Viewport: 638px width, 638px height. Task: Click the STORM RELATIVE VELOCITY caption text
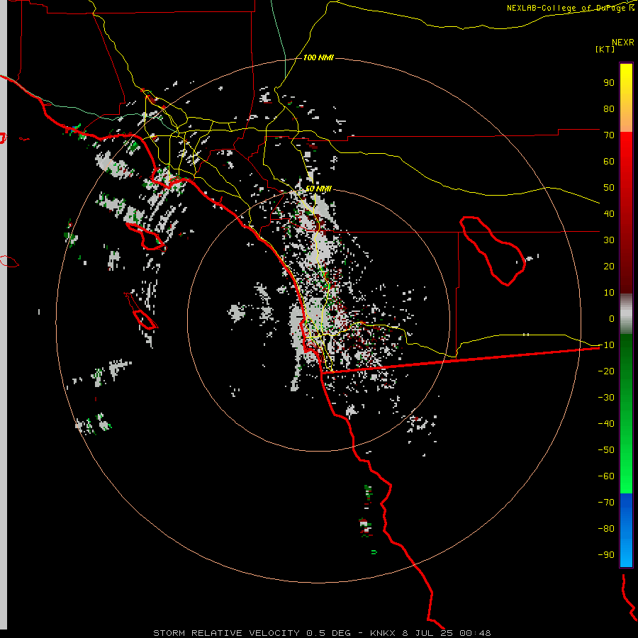click(226, 633)
